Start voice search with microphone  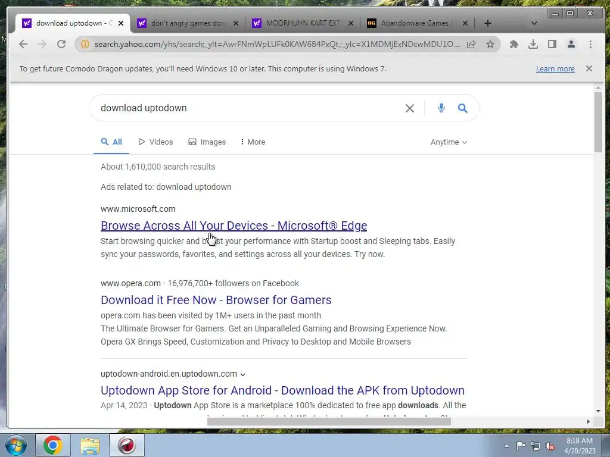coord(441,108)
